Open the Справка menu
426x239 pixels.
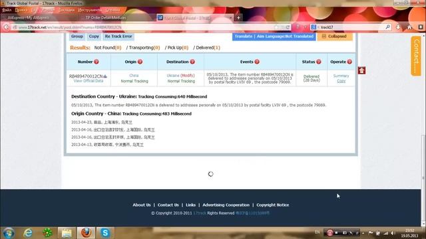[112, 10]
